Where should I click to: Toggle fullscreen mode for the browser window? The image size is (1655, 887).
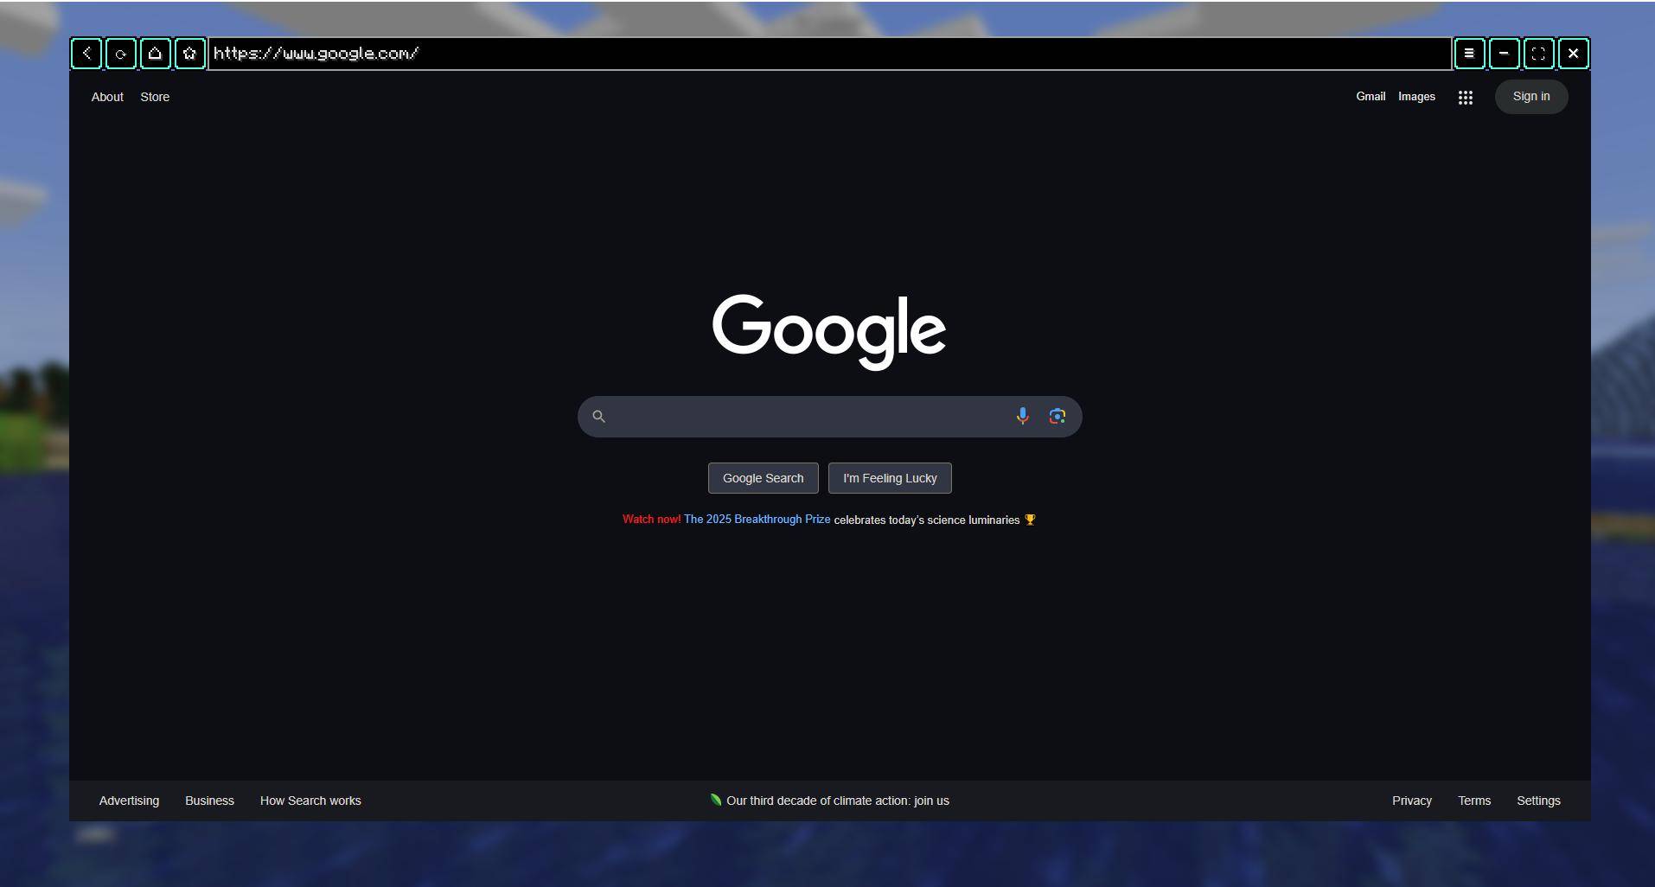(x=1538, y=54)
